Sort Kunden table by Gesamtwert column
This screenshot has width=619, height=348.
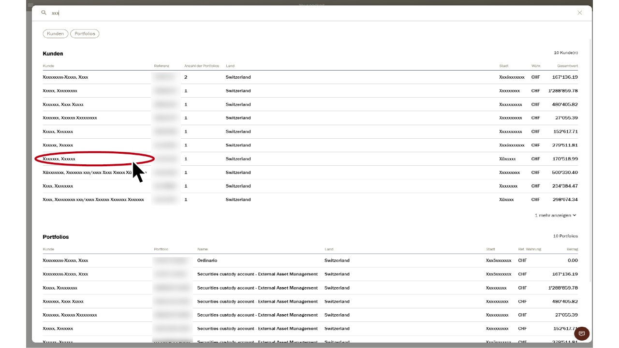click(567, 66)
